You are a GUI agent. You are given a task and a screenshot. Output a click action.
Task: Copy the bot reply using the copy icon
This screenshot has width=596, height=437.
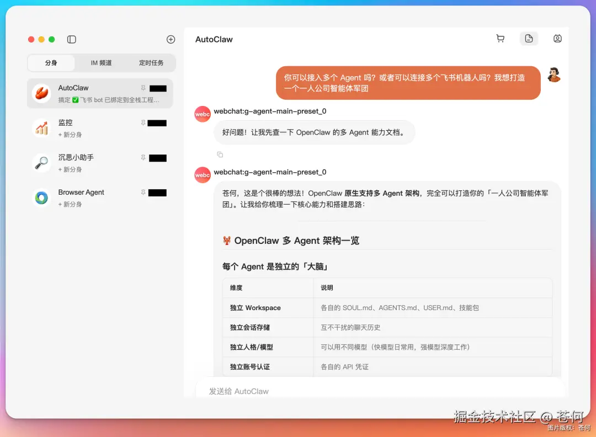click(x=219, y=154)
